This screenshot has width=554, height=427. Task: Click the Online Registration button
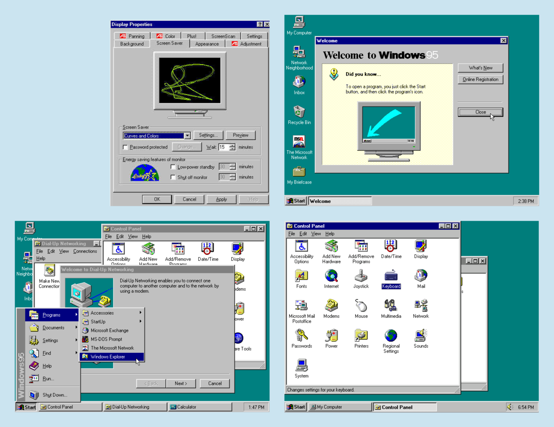click(480, 79)
